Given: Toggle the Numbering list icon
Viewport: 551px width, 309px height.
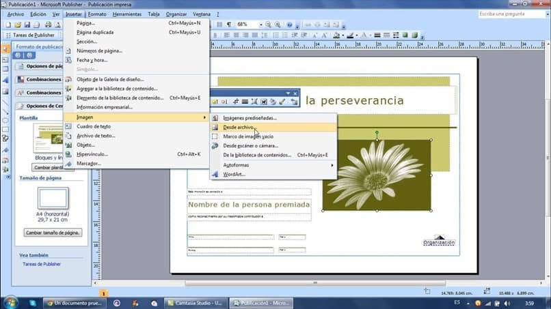Looking at the screenshot, I should coord(276,35).
